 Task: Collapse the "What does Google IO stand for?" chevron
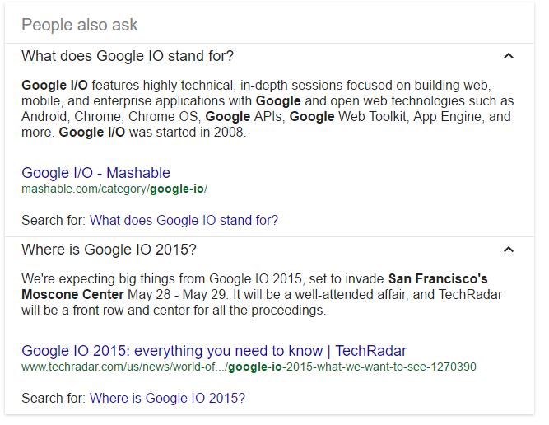(509, 56)
